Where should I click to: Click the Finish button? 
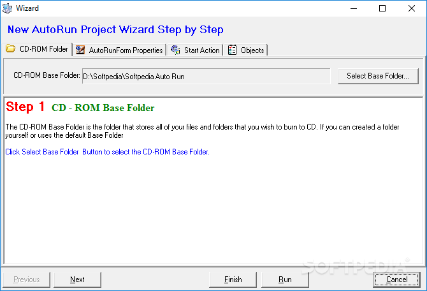233,280
